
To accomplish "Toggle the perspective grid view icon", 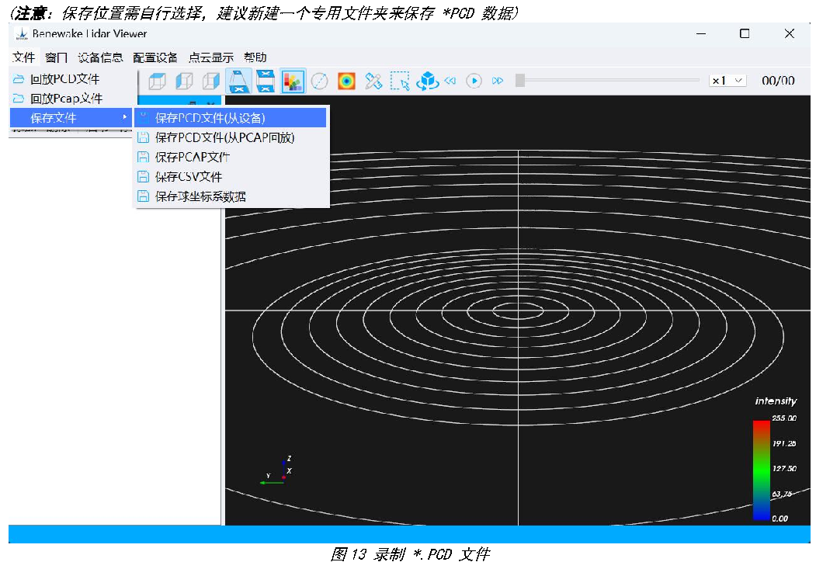I will pyautogui.click(x=238, y=82).
